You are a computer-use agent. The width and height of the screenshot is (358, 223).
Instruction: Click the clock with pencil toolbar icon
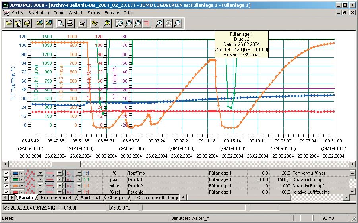click(95, 23)
